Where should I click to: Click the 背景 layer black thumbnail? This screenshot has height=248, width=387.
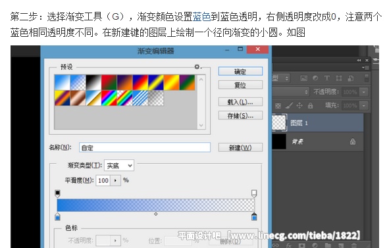(279, 141)
